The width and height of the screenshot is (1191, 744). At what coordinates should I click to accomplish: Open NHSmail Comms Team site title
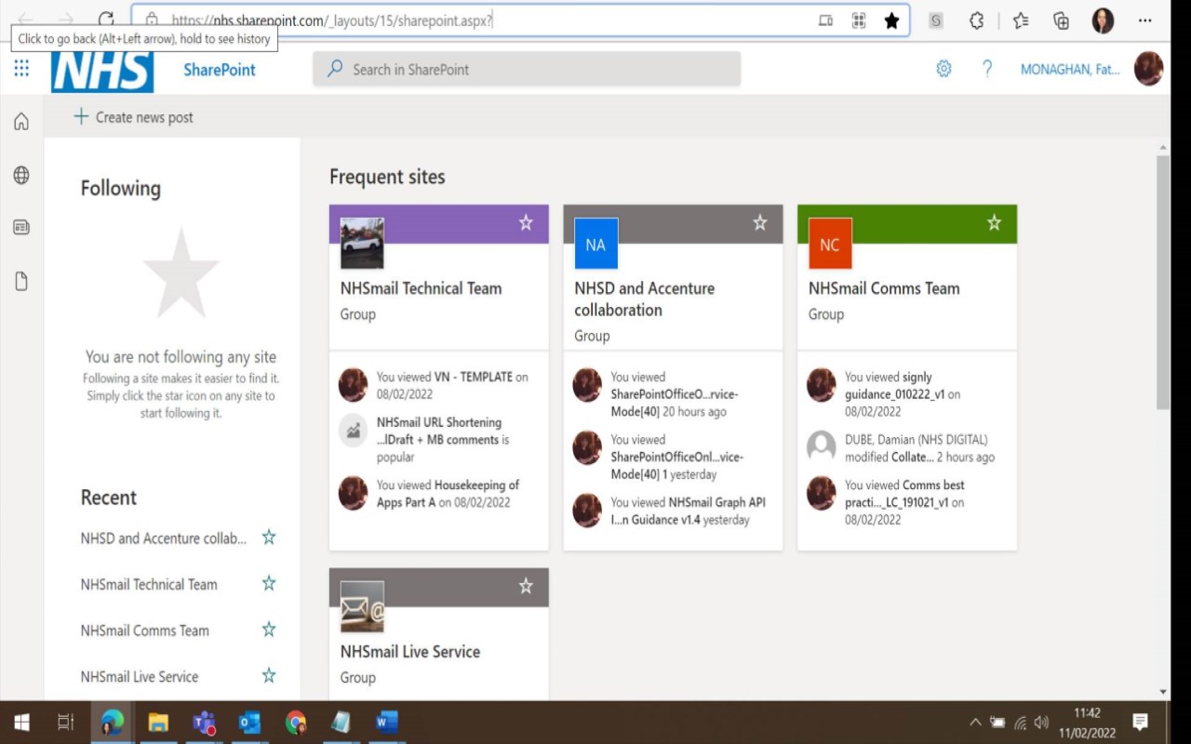(x=884, y=288)
